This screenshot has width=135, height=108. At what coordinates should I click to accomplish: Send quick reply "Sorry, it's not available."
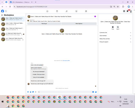point(39,77)
